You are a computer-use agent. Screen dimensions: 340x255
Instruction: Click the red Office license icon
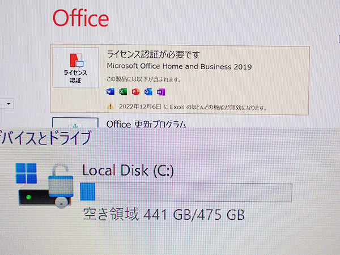pos(76,60)
